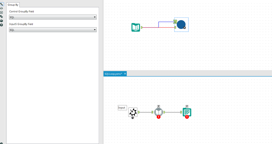
Task: Click the lightning anchor above Dynamic Input
Action: [158, 106]
